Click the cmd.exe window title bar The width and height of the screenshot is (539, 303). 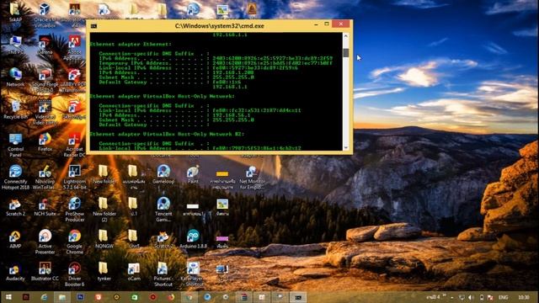click(x=219, y=26)
